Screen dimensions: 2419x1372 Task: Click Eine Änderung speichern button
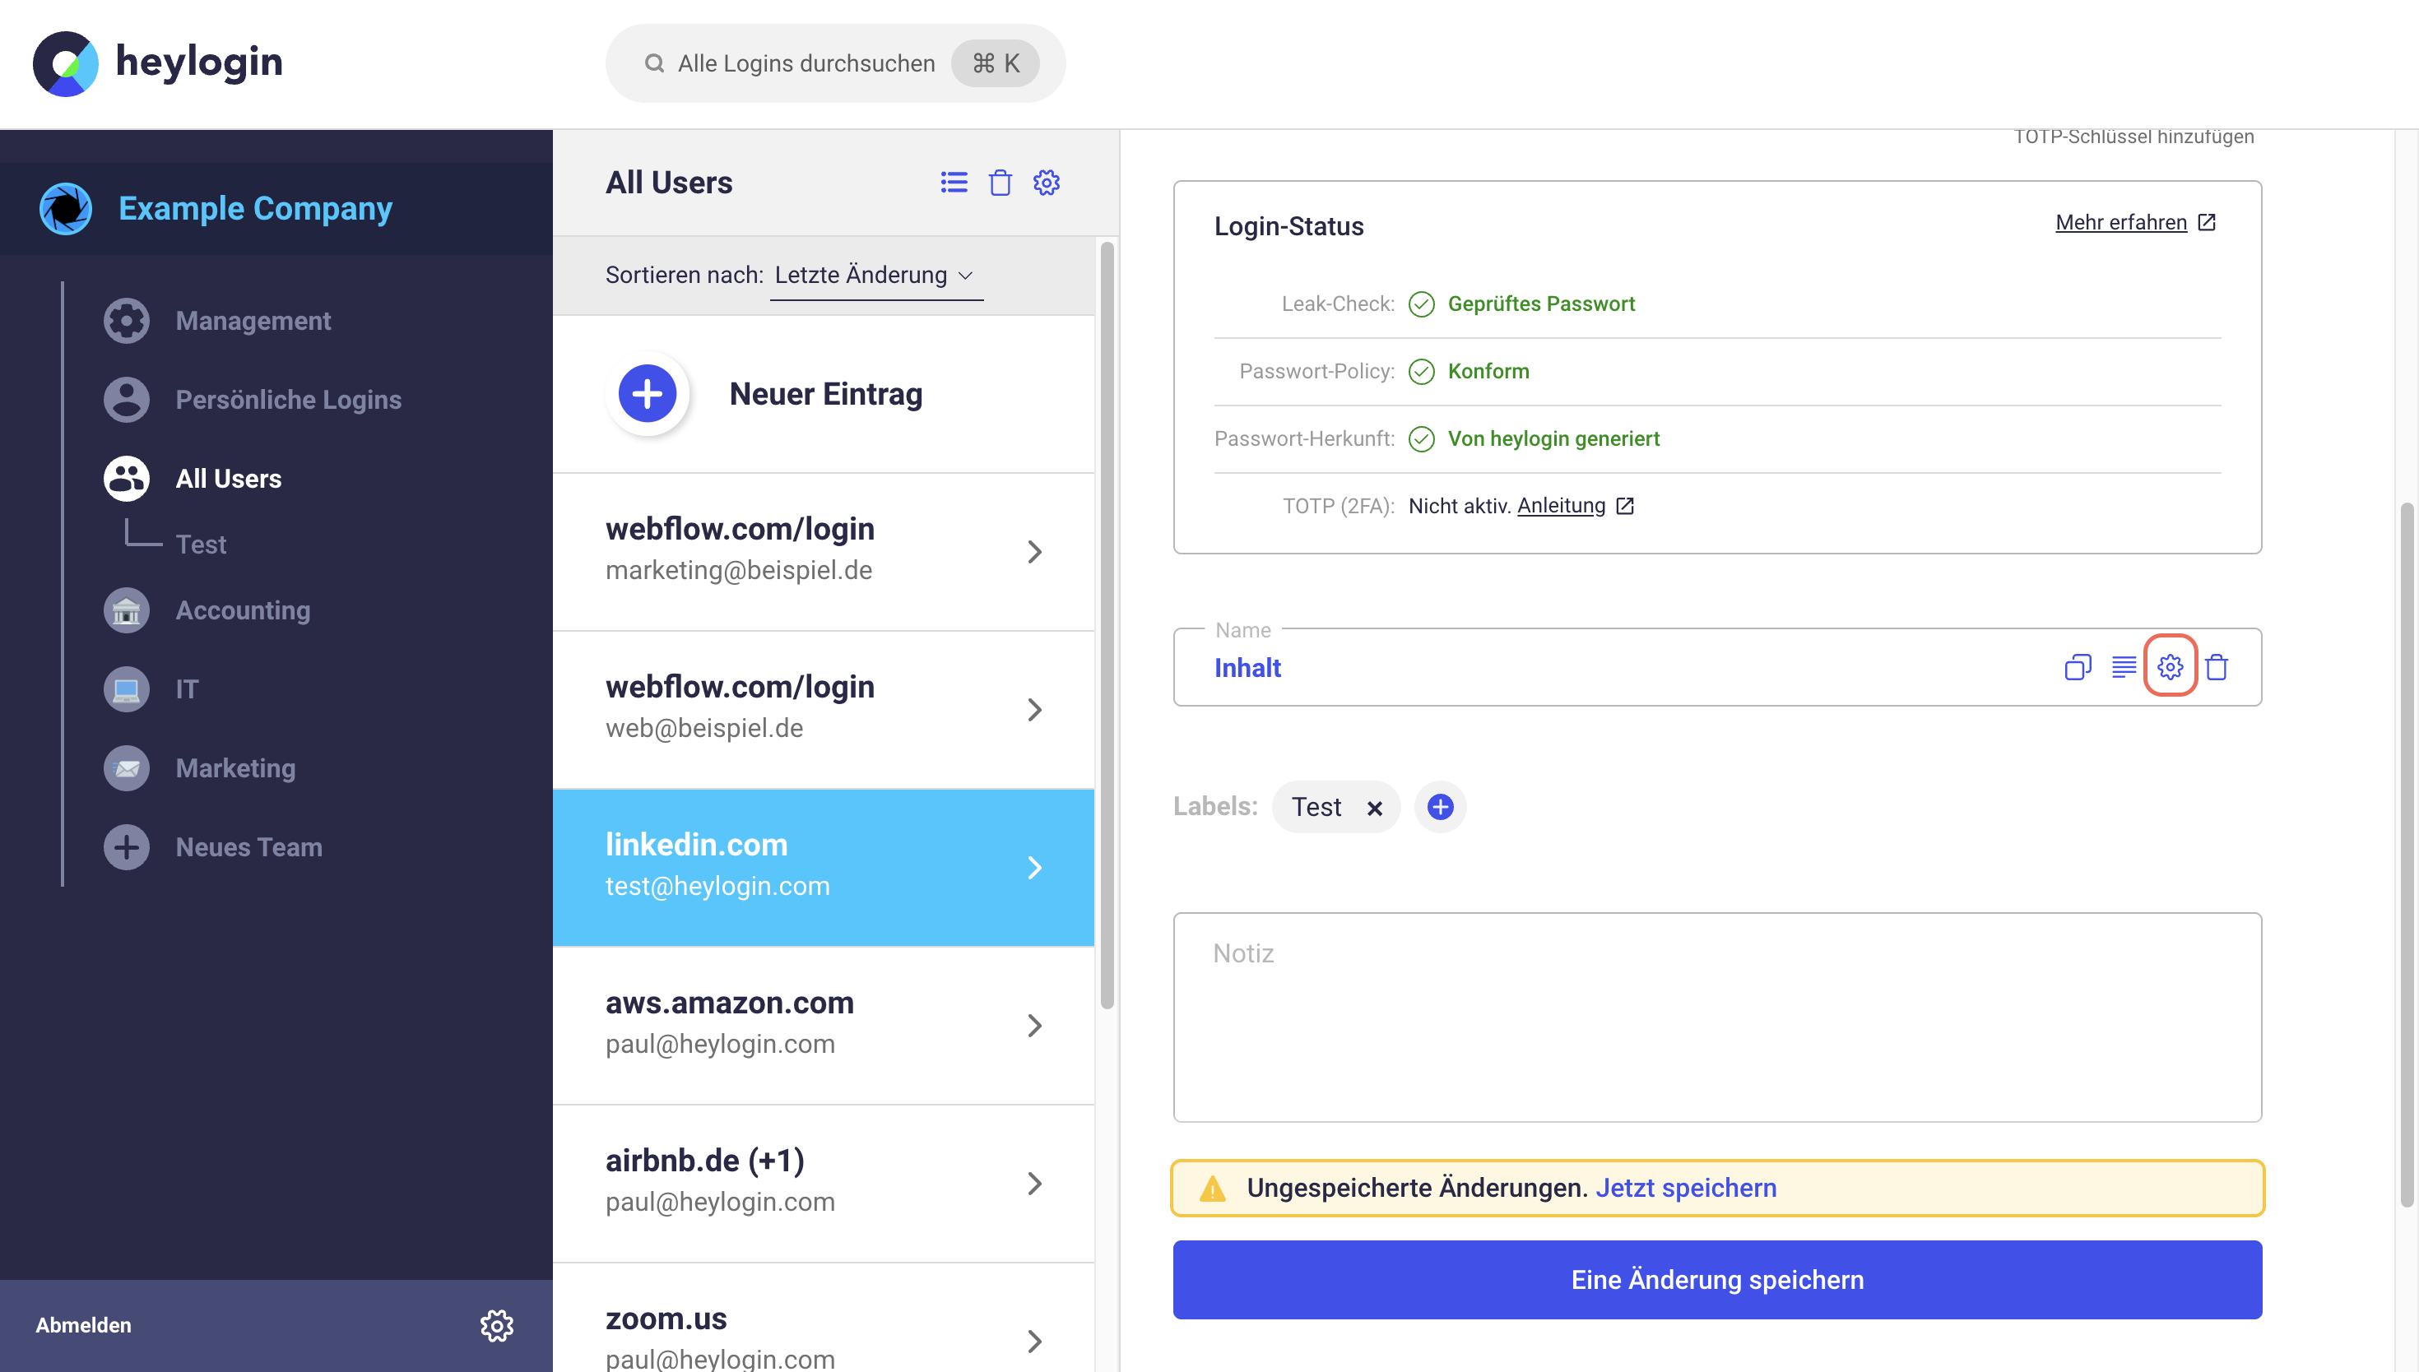[1716, 1280]
